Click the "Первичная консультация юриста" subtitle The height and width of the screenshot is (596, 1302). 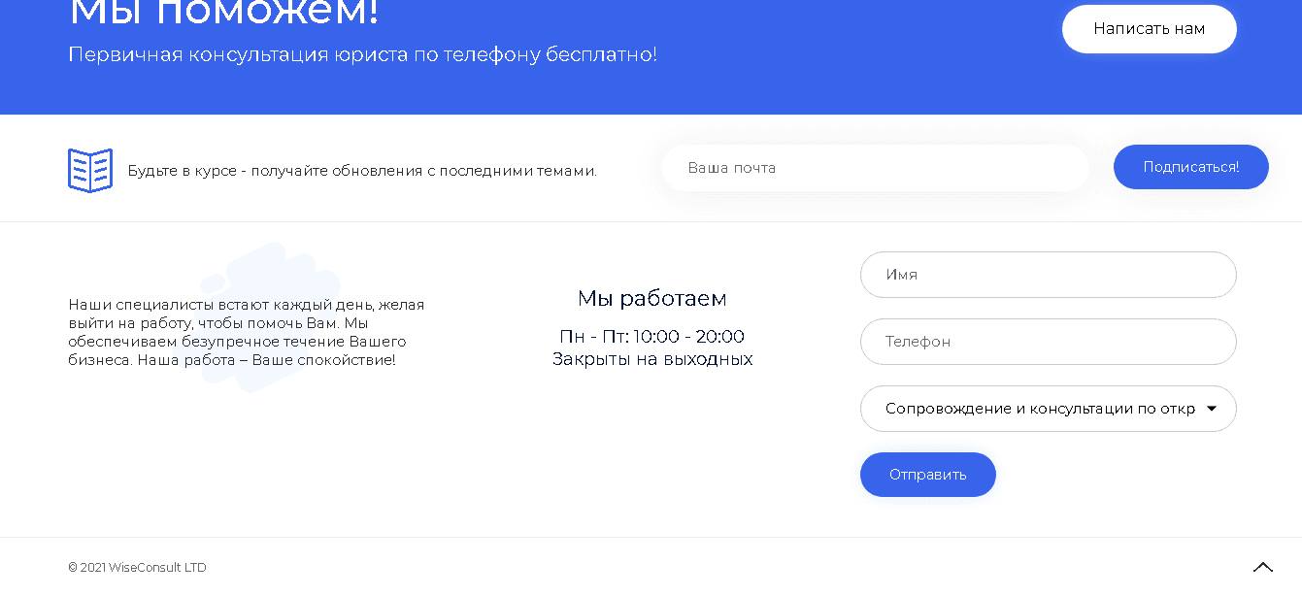pos(362,55)
